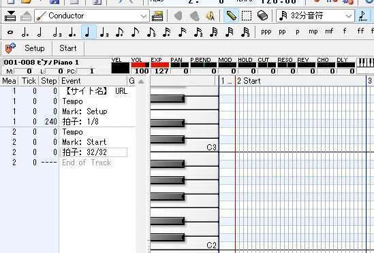Choose the thirty-second note duration
Viewport: 374px width, 253px height.
[230, 32]
